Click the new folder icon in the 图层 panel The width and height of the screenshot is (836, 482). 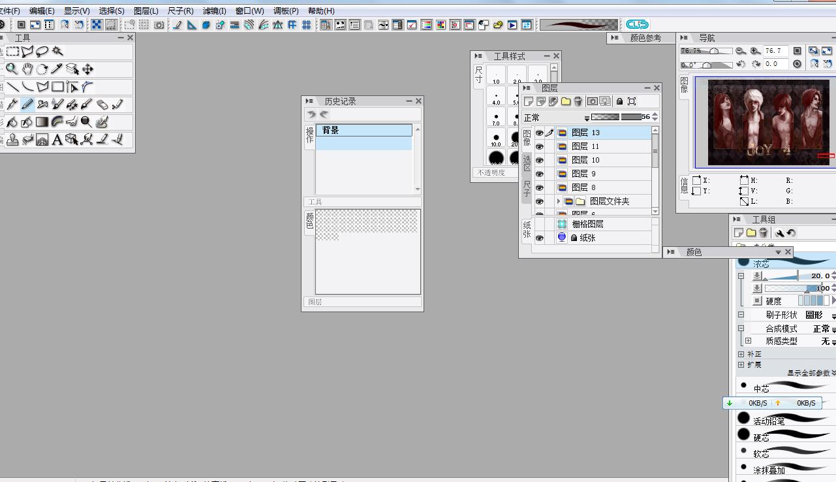566,101
